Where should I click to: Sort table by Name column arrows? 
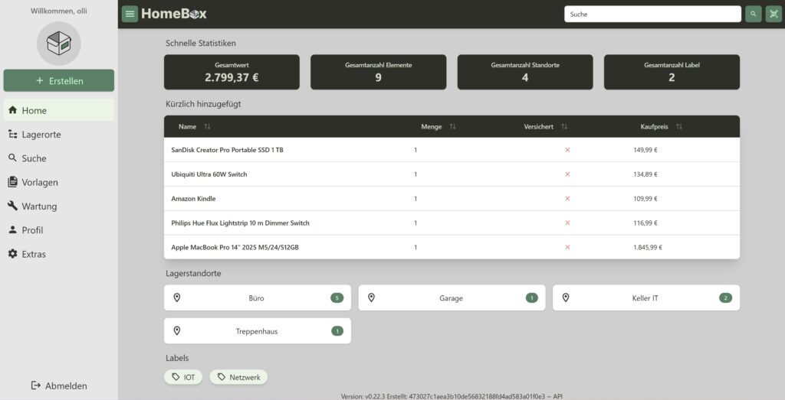207,127
